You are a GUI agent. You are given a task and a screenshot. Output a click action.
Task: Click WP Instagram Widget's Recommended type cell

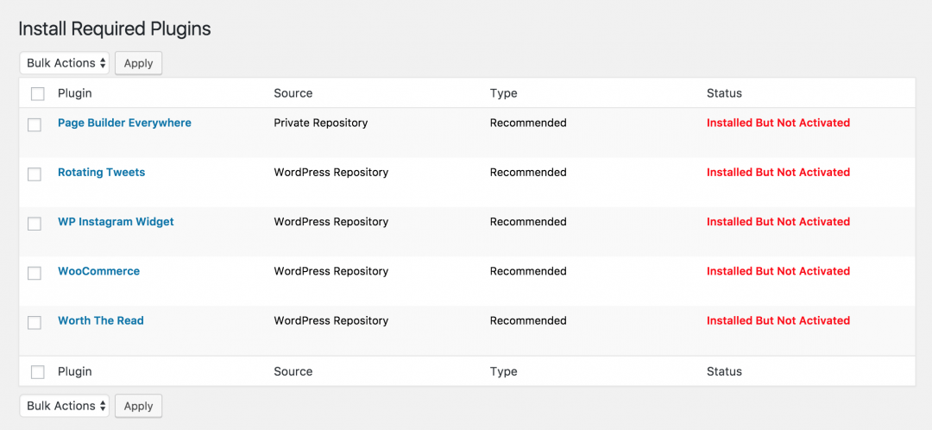(528, 222)
